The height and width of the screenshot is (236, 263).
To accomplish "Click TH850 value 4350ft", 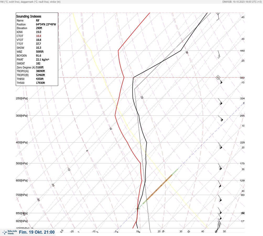I will [x=40, y=79].
